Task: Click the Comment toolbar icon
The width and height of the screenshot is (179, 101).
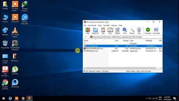Action: (x=156, y=31)
